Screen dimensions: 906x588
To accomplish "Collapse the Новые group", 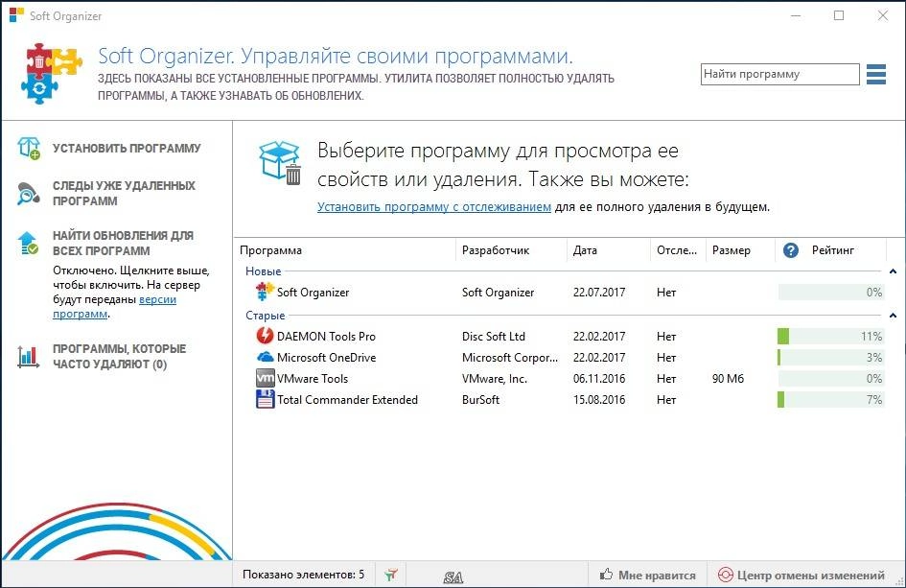I will pos(893,271).
